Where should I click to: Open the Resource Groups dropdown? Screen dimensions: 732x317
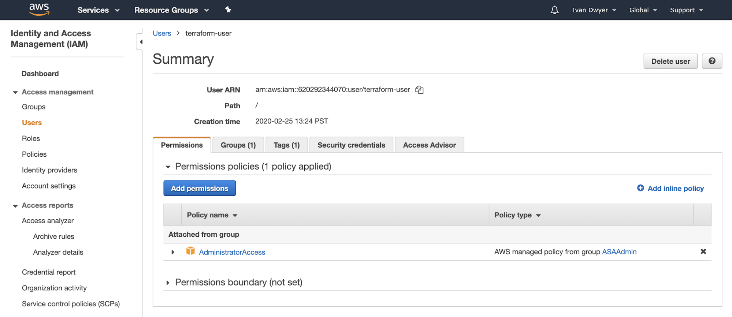tap(171, 10)
